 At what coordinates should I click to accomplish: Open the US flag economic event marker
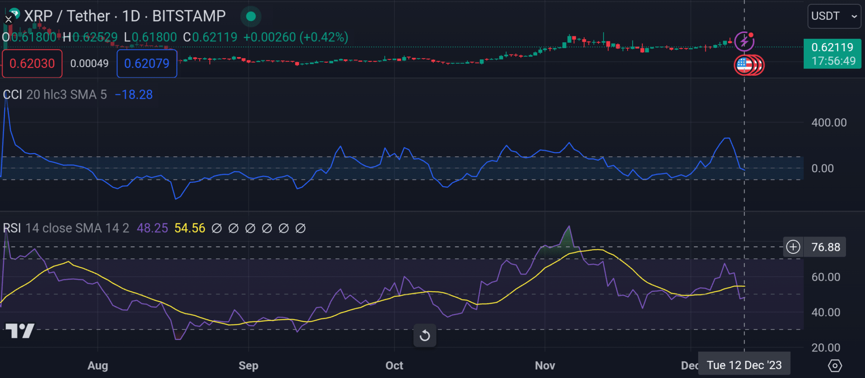pyautogui.click(x=744, y=65)
